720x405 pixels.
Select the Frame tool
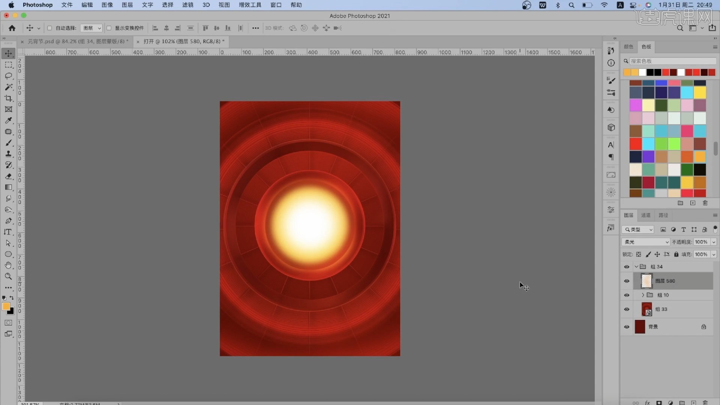[8, 109]
